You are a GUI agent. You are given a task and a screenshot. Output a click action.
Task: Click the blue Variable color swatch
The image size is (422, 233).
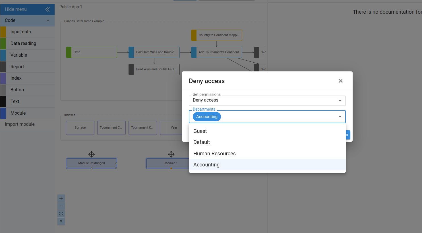tap(3, 55)
